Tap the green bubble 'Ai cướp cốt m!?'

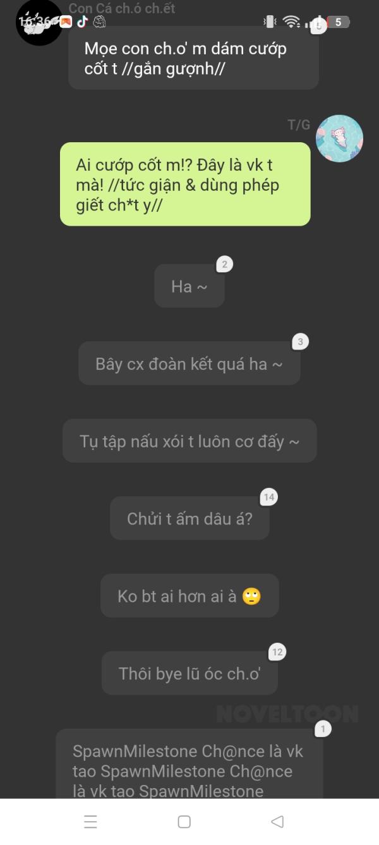(x=185, y=184)
